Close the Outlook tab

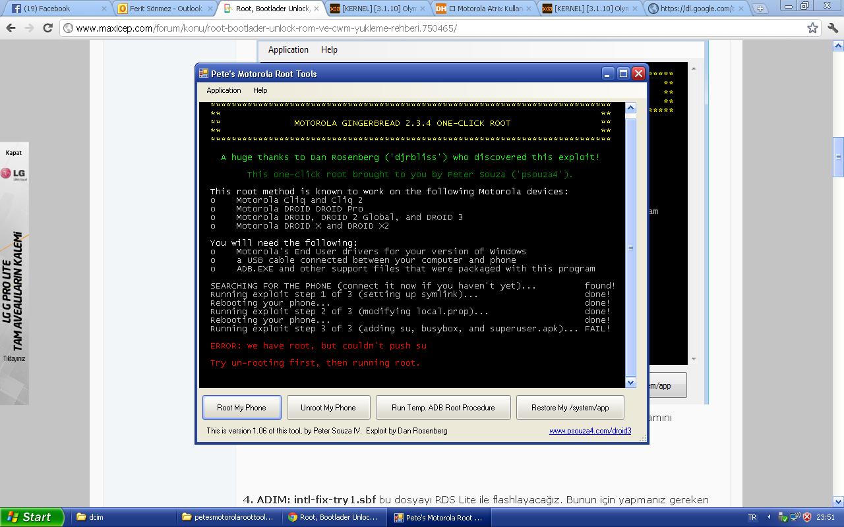[209, 9]
